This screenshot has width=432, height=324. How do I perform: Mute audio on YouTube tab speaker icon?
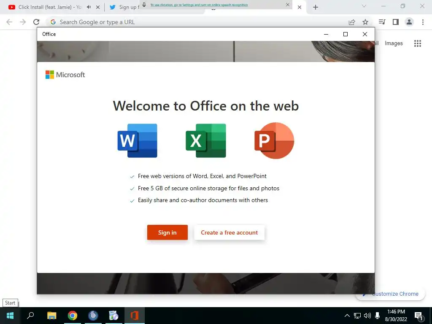pyautogui.click(x=89, y=7)
